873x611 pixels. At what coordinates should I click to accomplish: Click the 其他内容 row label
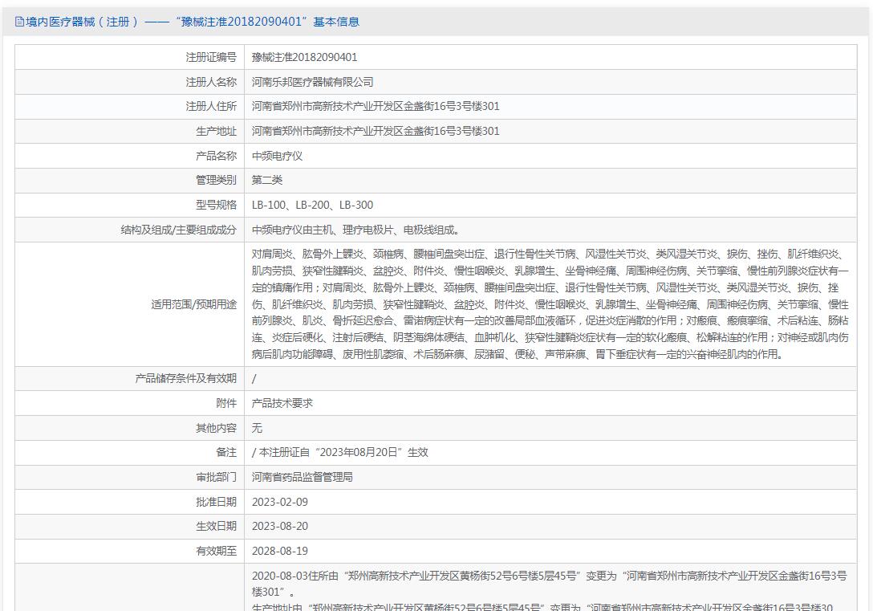(216, 428)
